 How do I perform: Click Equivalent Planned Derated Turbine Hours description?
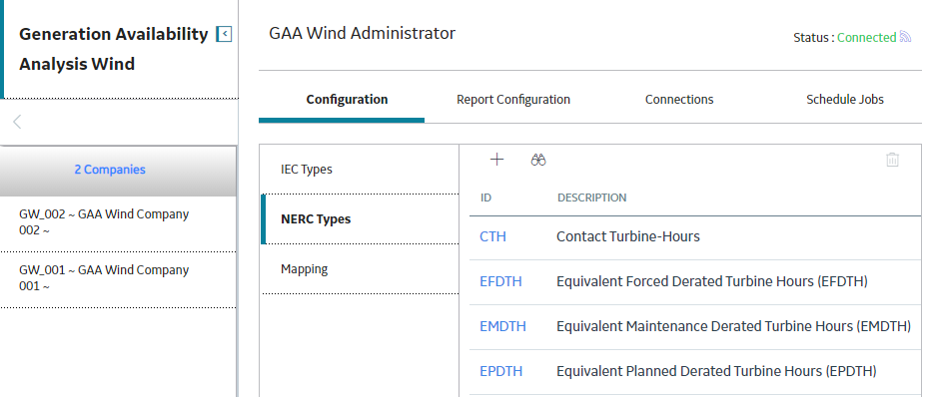(716, 371)
